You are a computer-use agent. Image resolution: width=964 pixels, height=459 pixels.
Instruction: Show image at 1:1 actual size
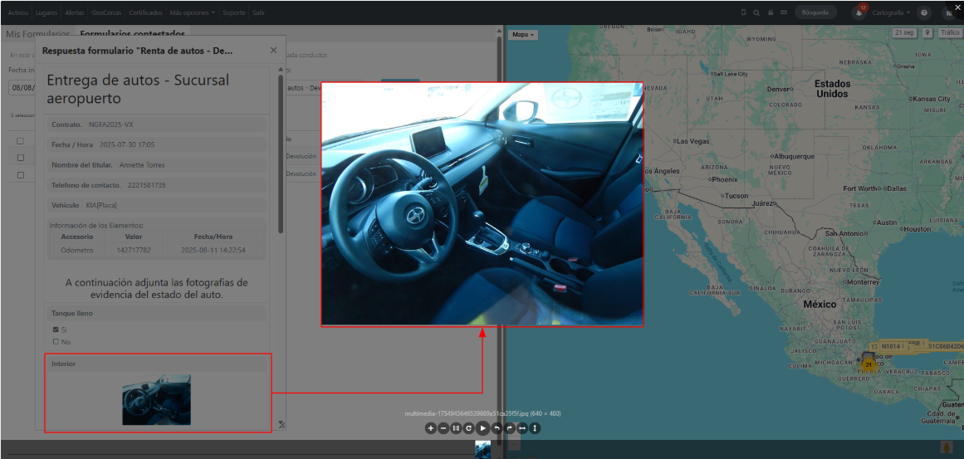456,428
